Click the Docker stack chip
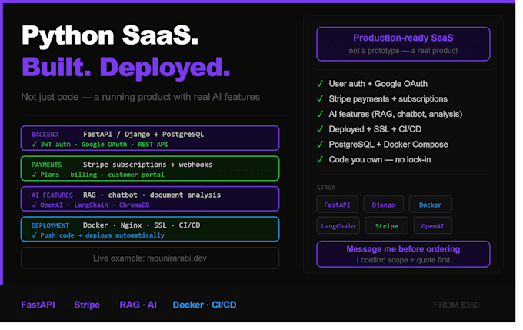 point(430,205)
